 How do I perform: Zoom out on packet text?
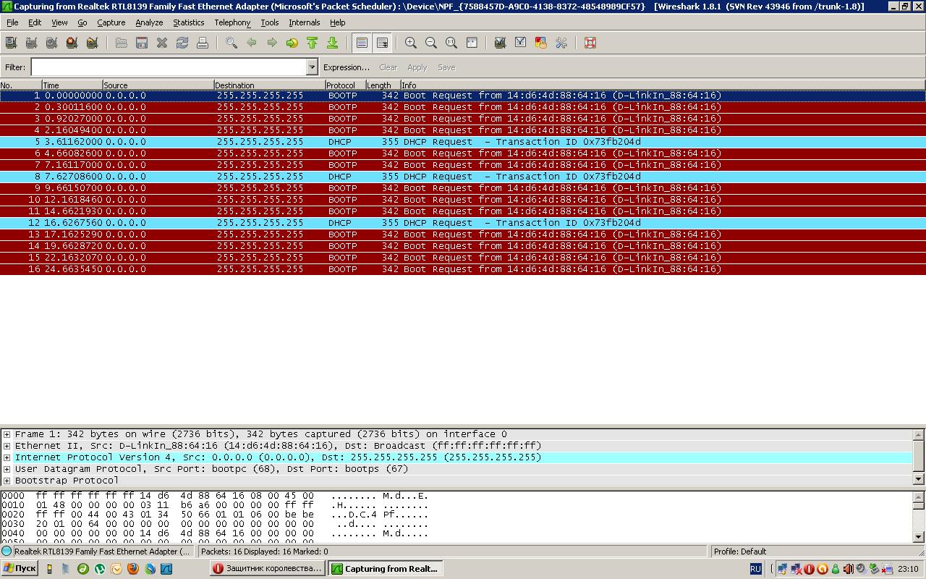click(x=431, y=43)
